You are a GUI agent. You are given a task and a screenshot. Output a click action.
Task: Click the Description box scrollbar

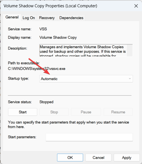pyautogui.click(x=130, y=50)
